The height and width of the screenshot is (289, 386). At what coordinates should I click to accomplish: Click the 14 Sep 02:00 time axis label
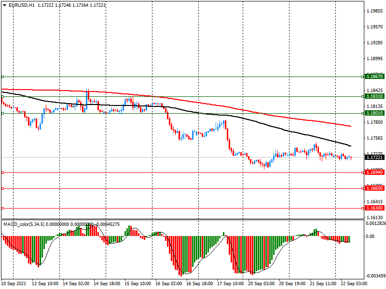click(76, 284)
